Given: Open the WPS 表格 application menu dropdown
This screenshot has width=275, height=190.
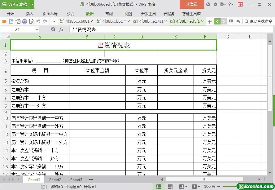Looking at the screenshot, I should (x=32, y=4).
